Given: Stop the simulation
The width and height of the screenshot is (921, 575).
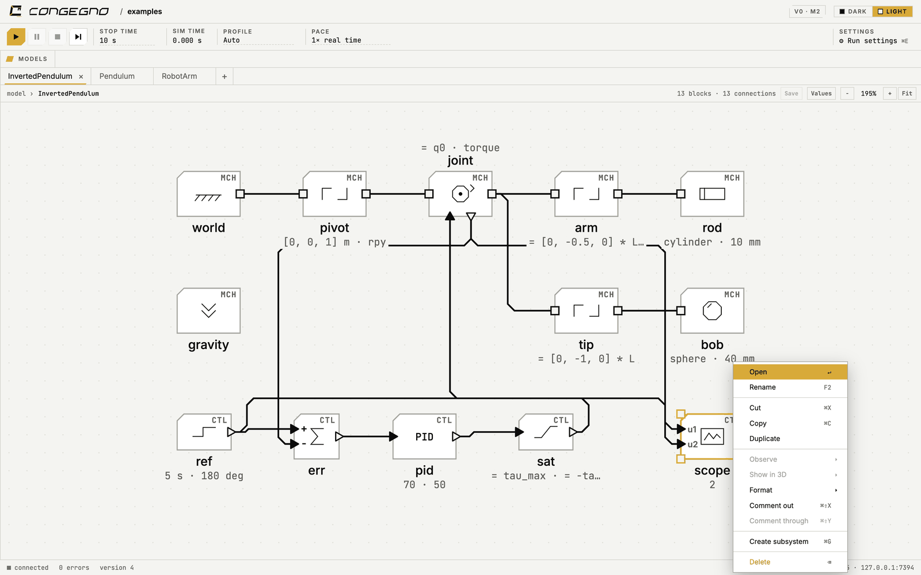Looking at the screenshot, I should [58, 37].
